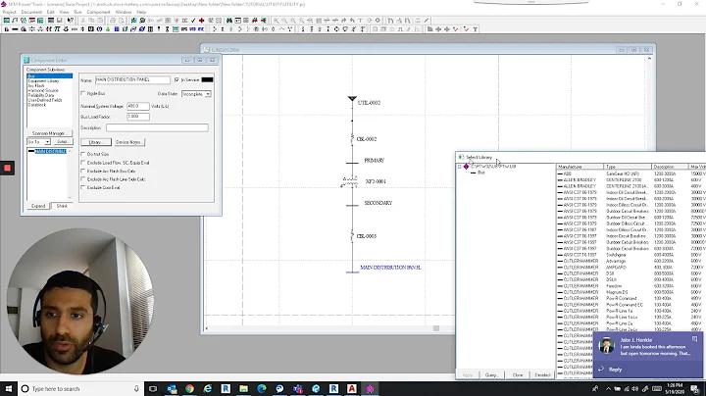
Task: Click the Library button in Component Editor
Action: (96, 142)
